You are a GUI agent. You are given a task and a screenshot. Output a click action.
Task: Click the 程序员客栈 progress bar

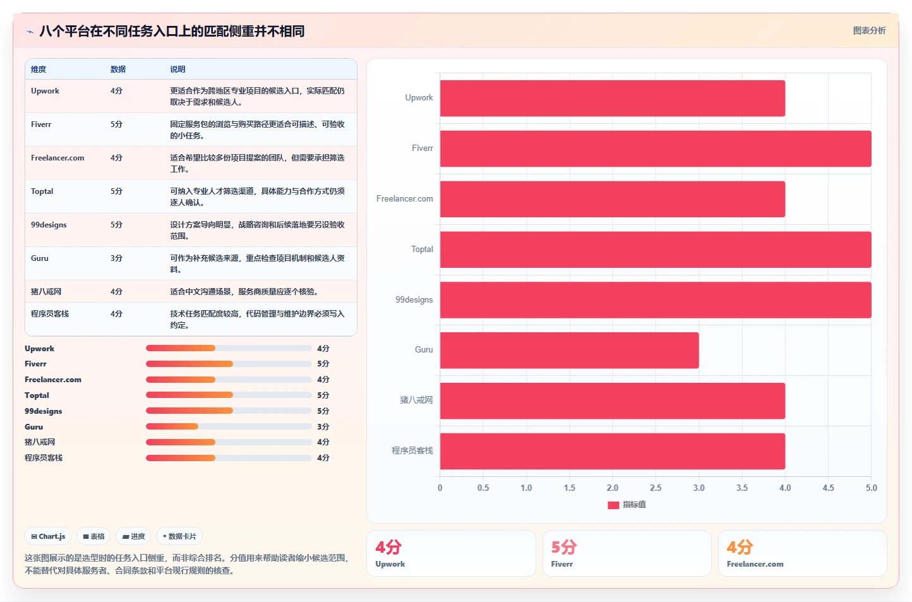click(229, 458)
